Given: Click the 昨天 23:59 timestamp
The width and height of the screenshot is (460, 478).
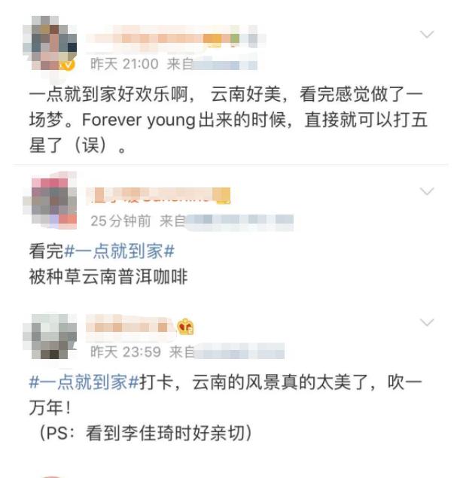Looking at the screenshot, I should click(x=126, y=352).
